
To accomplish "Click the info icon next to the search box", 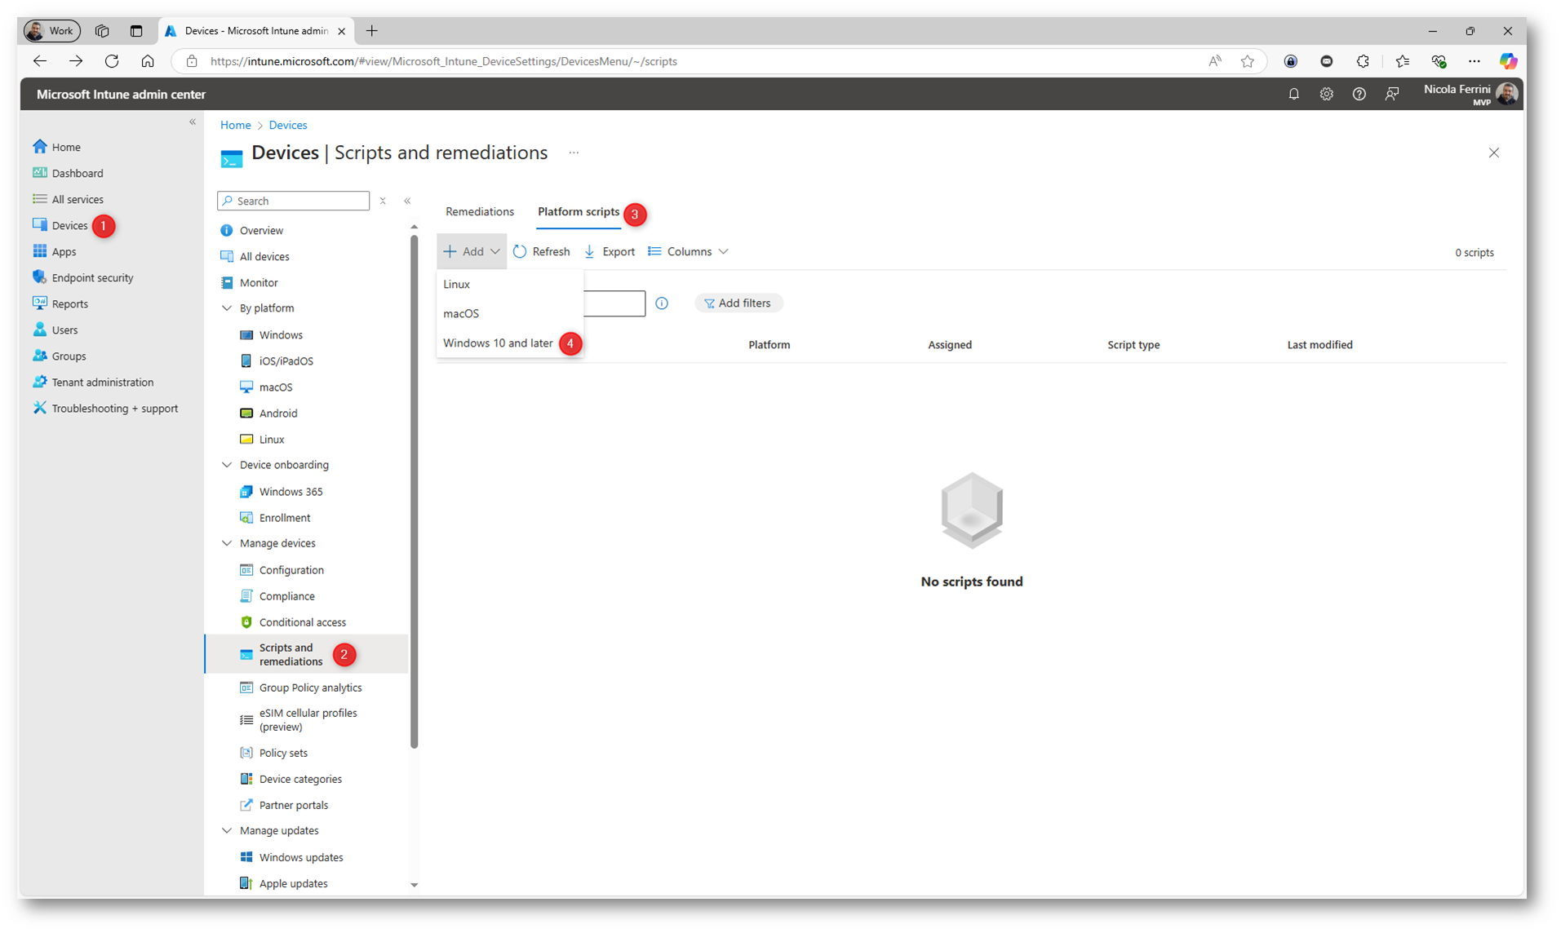I will click(x=662, y=303).
